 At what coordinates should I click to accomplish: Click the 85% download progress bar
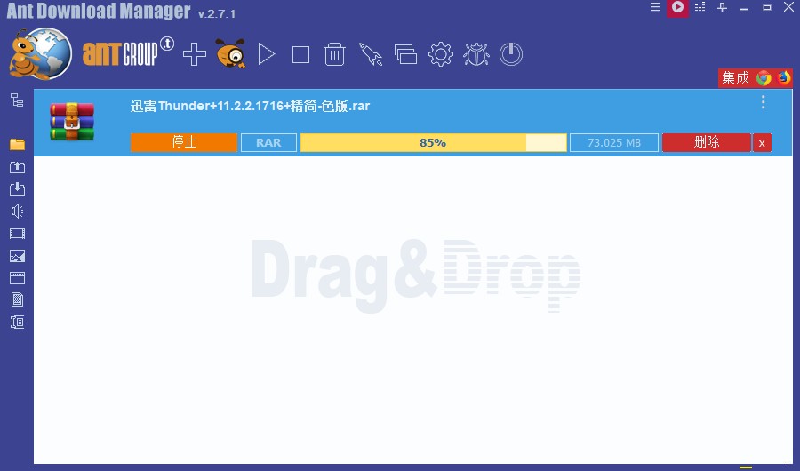(x=433, y=142)
